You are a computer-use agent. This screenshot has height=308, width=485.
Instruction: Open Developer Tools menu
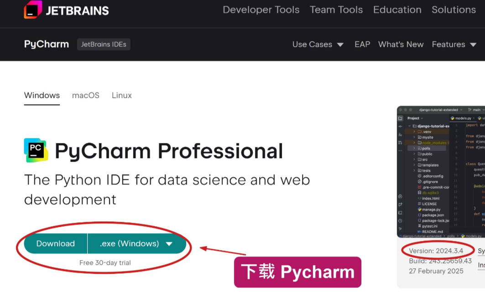(x=261, y=10)
